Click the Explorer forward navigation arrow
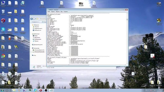This screenshot has height=92, width=164. (34, 19)
